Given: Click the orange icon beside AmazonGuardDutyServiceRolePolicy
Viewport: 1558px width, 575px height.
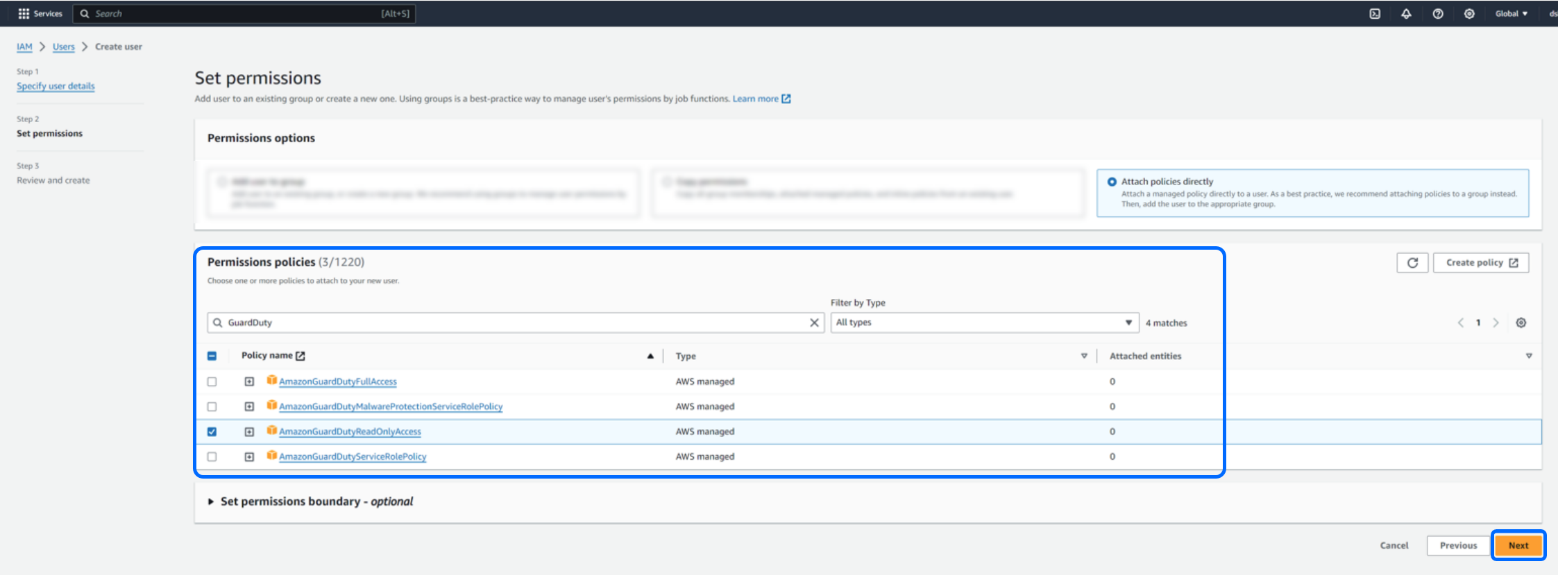Looking at the screenshot, I should [x=272, y=455].
